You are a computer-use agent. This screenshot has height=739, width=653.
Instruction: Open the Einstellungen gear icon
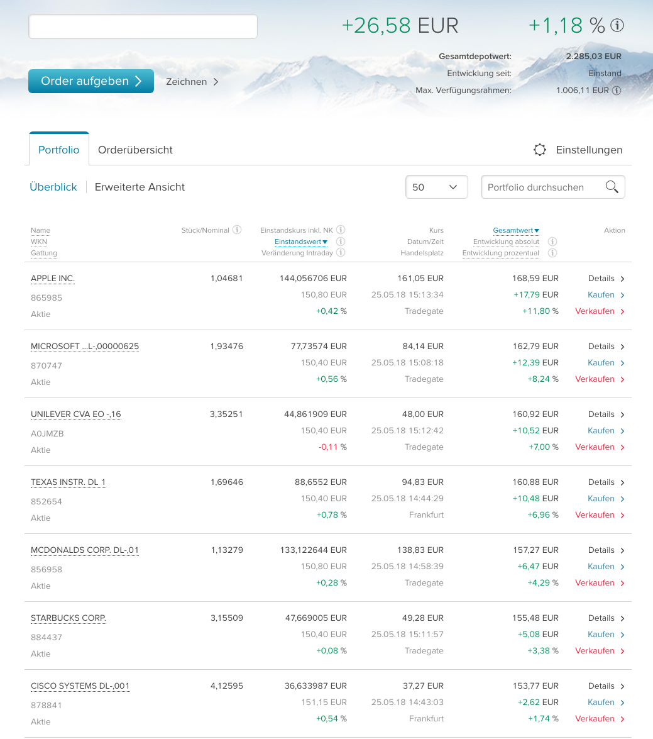click(x=539, y=150)
